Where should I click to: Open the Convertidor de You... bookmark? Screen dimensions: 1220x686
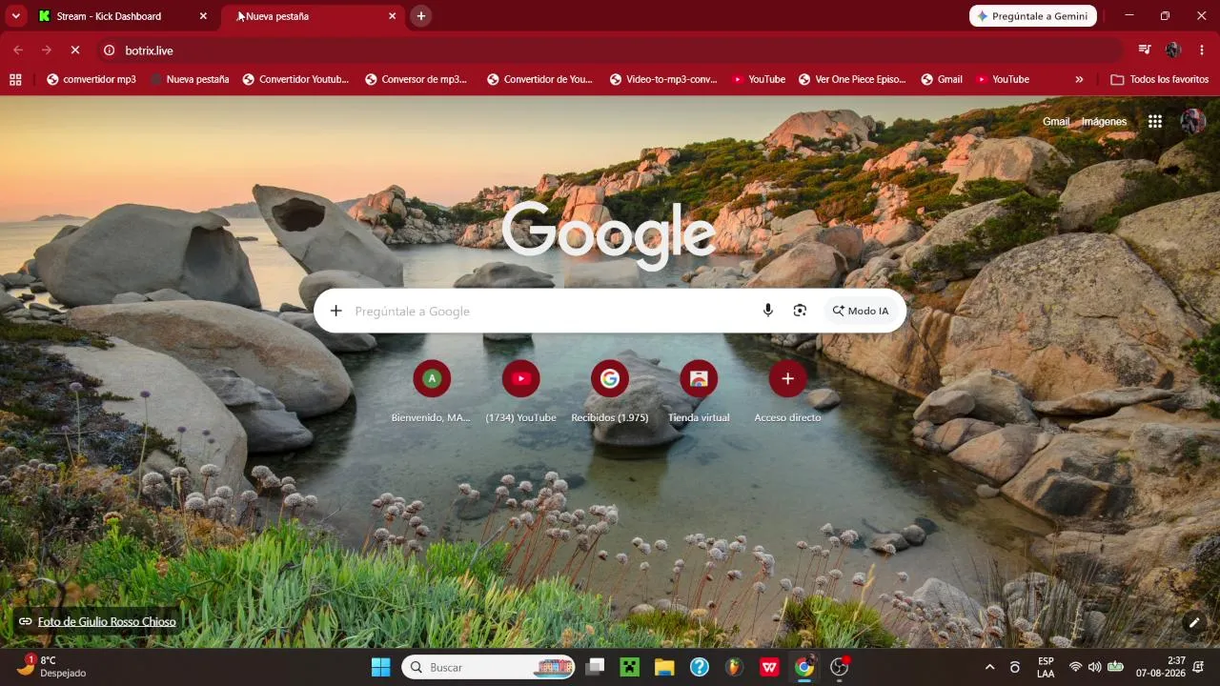[x=540, y=79]
